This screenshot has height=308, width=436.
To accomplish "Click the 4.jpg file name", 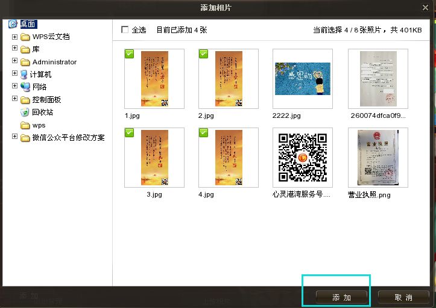I will click(x=206, y=194).
